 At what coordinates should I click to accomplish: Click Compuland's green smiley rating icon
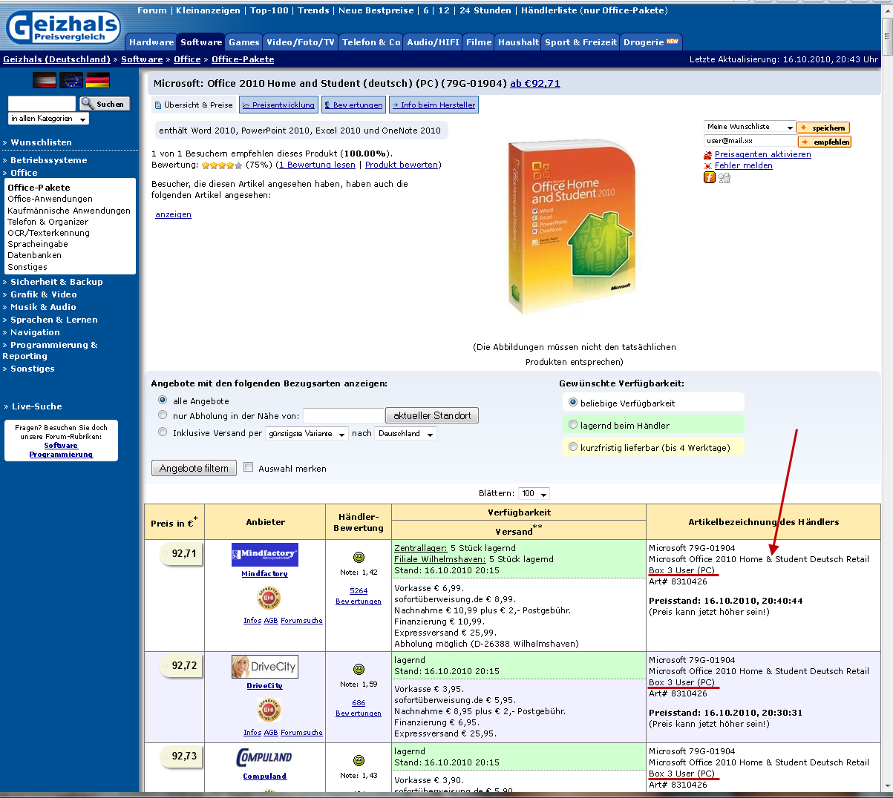click(359, 760)
